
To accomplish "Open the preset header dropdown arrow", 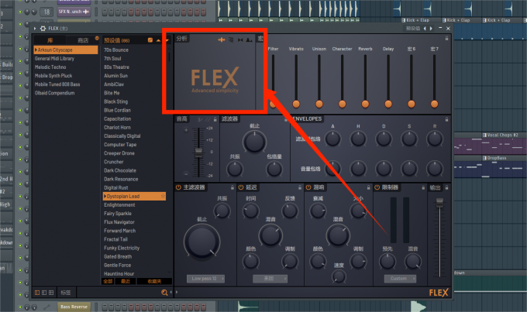I will (x=167, y=40).
